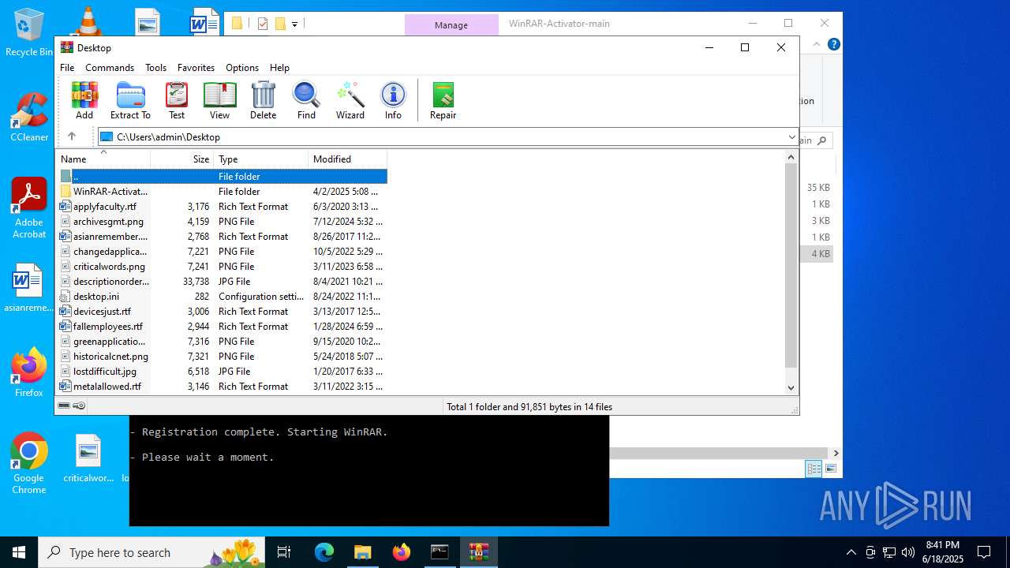Viewport: 1010px width, 568px height.
Task: Open File Explorer from the taskbar
Action: (362, 552)
